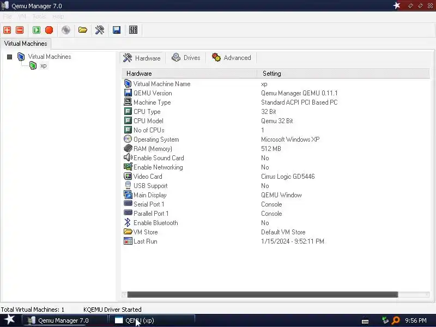Select the Virtual Machines panel tab
Image resolution: width=436 pixels, height=327 pixels.
tap(26, 44)
